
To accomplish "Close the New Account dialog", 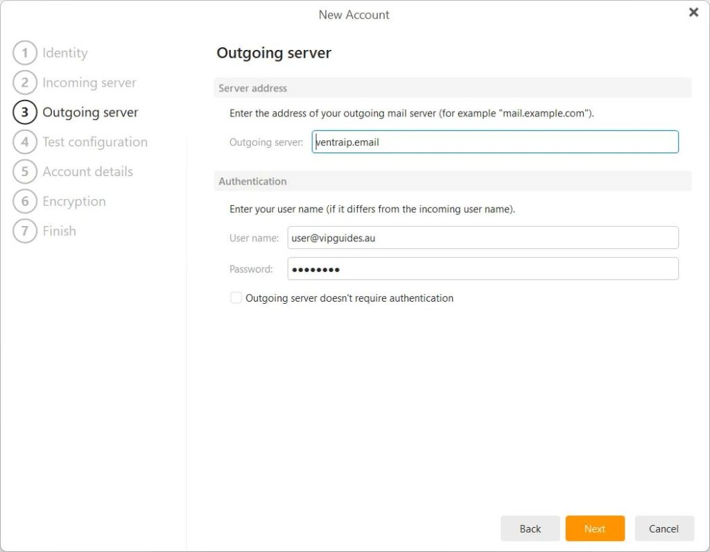I will tap(693, 12).
